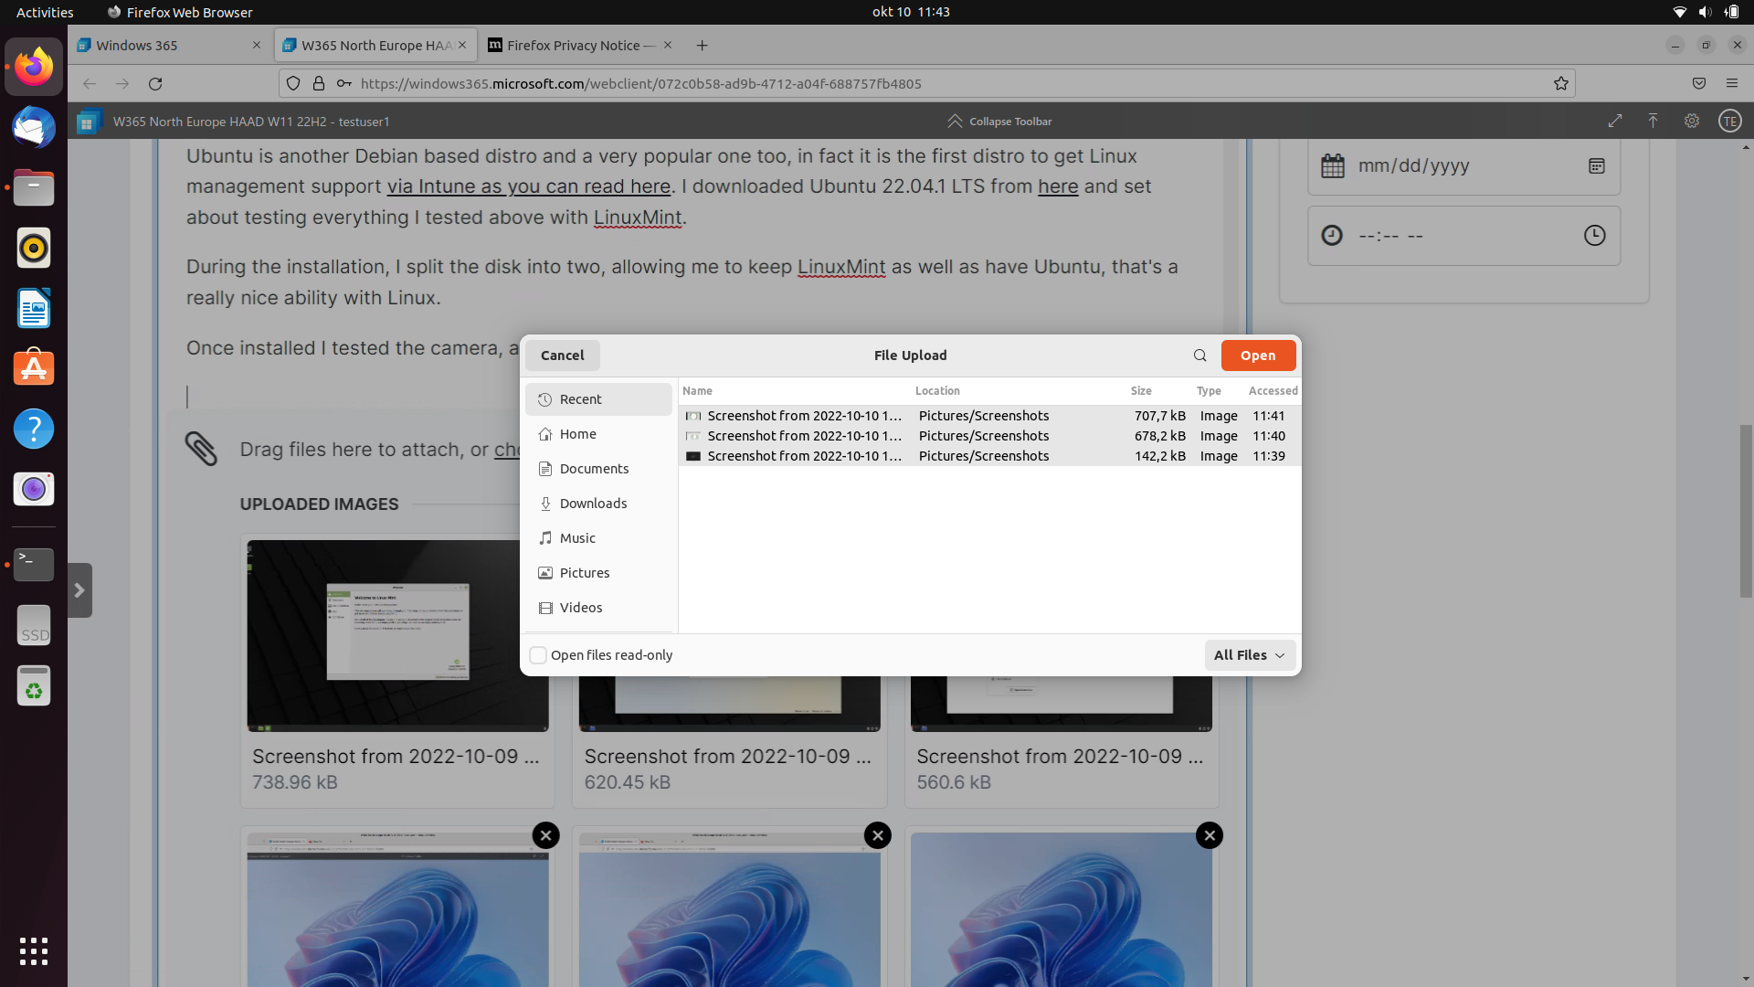Launch Thunderbird mail from the dock
1754x987 pixels.
point(34,127)
